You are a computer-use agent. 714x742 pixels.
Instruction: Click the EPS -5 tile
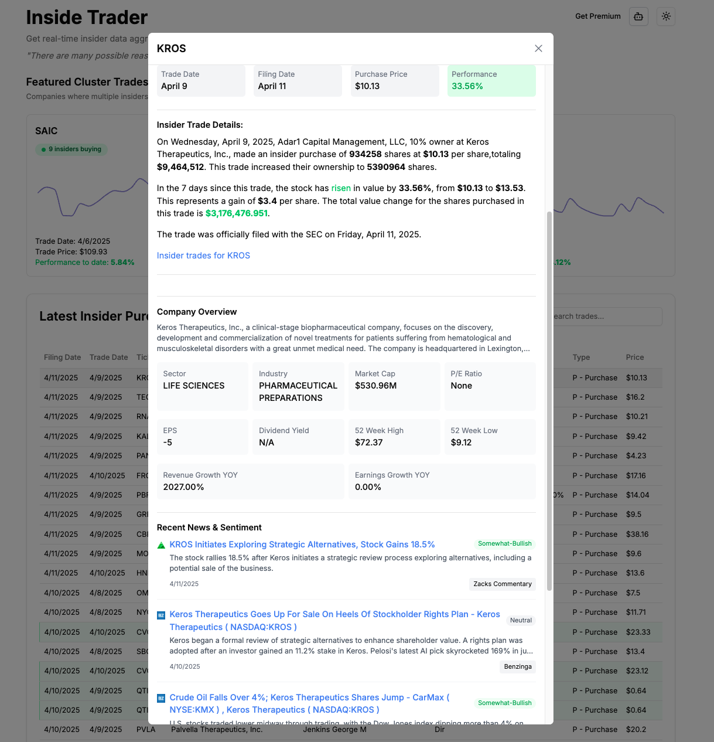pos(203,437)
